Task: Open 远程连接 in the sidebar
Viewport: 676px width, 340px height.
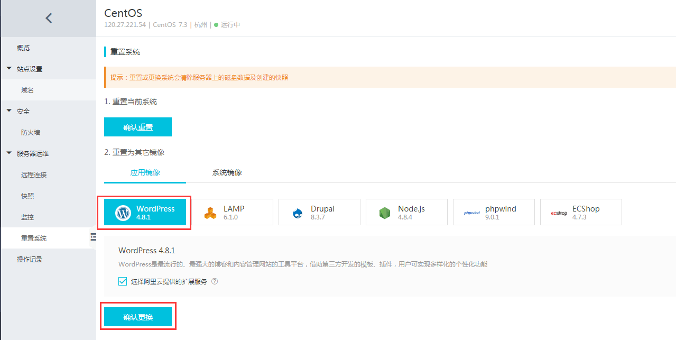Action: point(34,174)
